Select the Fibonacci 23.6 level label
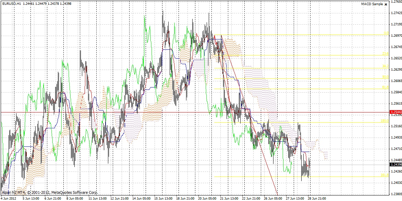Screen dimensions: 402x201 tap(385, 54)
